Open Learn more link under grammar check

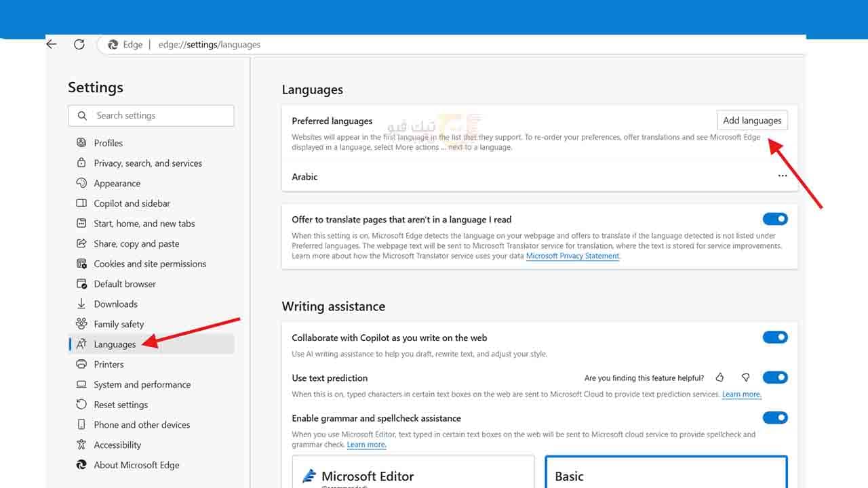click(x=367, y=445)
